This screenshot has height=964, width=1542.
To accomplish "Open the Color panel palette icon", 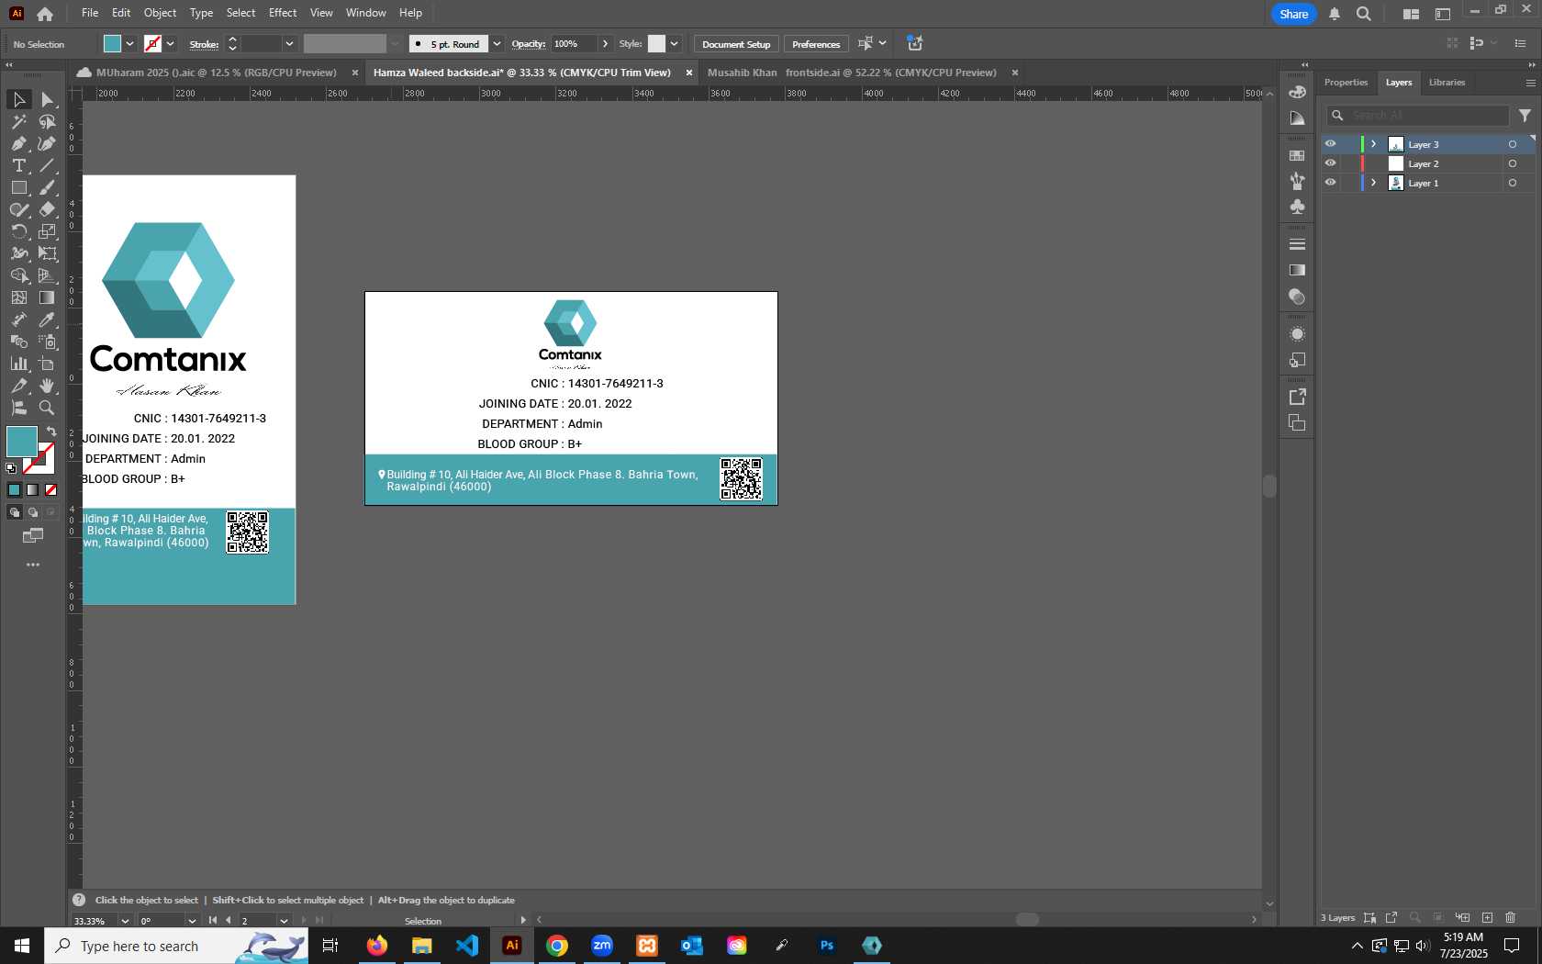I will click(1297, 91).
